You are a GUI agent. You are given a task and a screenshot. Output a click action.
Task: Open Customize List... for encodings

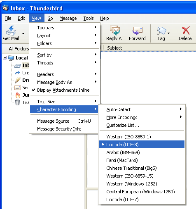pyautogui.click(x=142, y=125)
